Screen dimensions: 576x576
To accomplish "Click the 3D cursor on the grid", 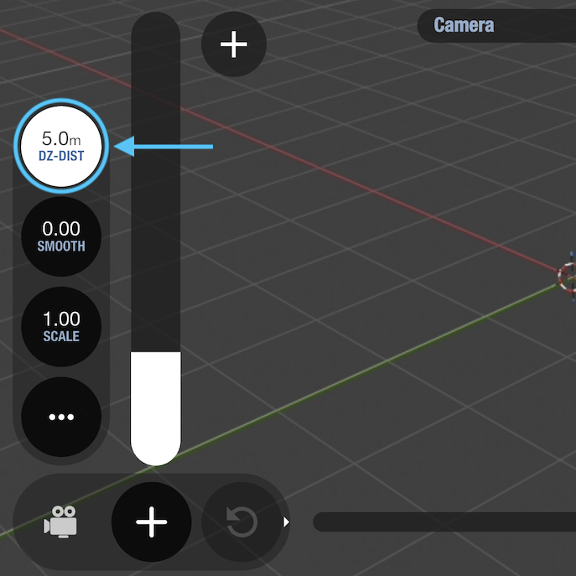I will pos(568,277).
